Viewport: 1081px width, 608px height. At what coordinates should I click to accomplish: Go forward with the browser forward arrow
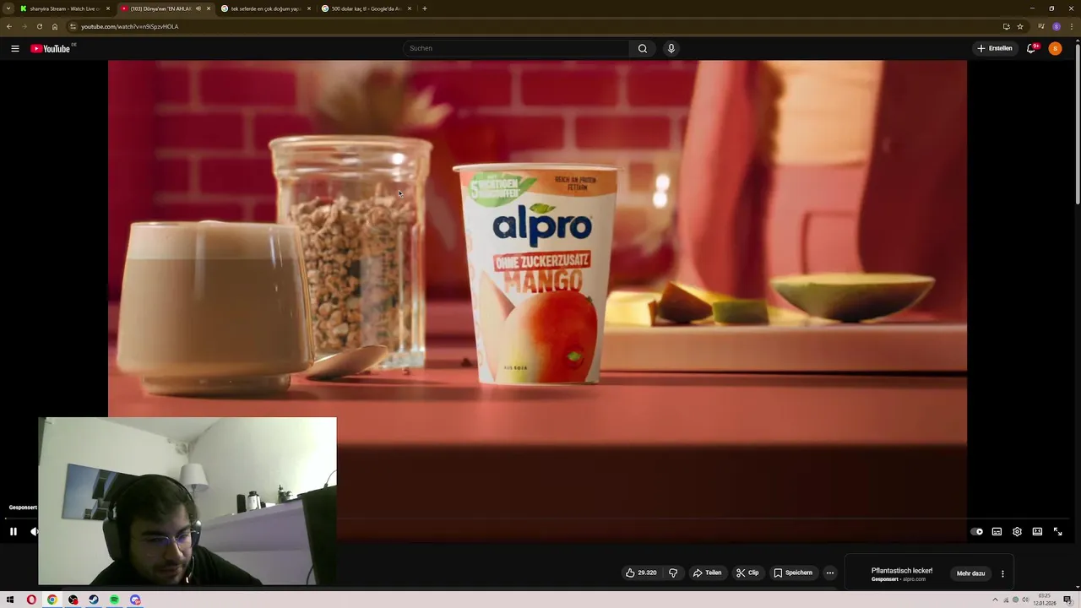point(24,26)
